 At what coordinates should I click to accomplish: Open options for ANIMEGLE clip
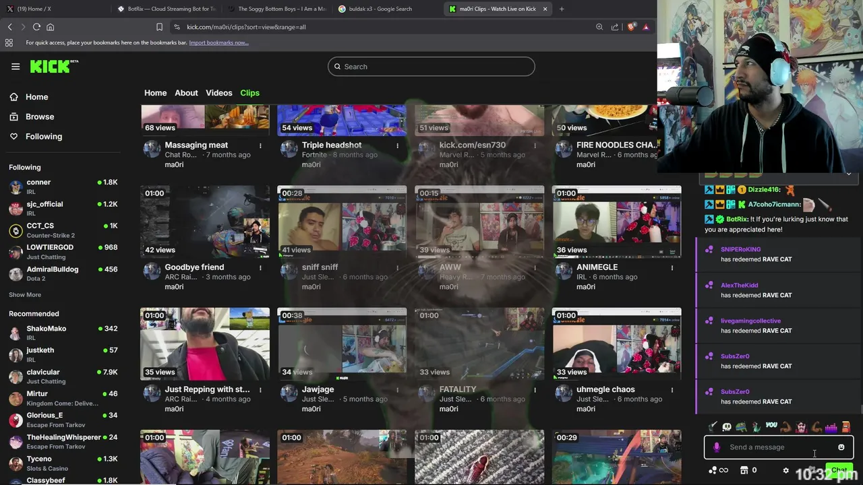672,267
